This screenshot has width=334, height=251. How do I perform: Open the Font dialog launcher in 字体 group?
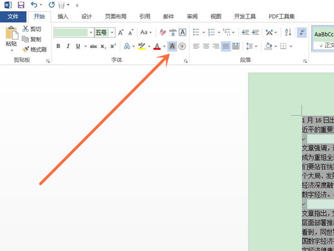click(185, 60)
